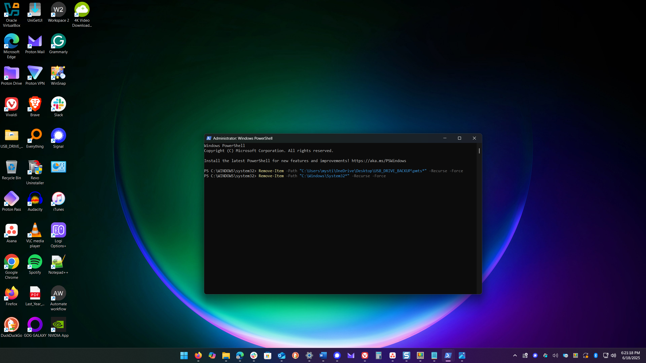Open the Windows Start menu

pos(184,355)
